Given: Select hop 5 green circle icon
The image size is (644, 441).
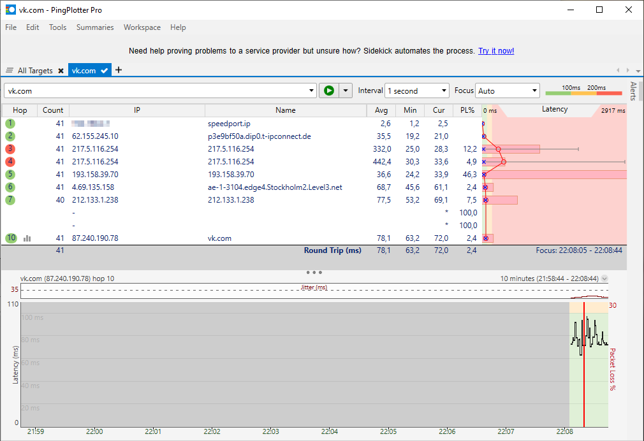Looking at the screenshot, I should coord(10,174).
